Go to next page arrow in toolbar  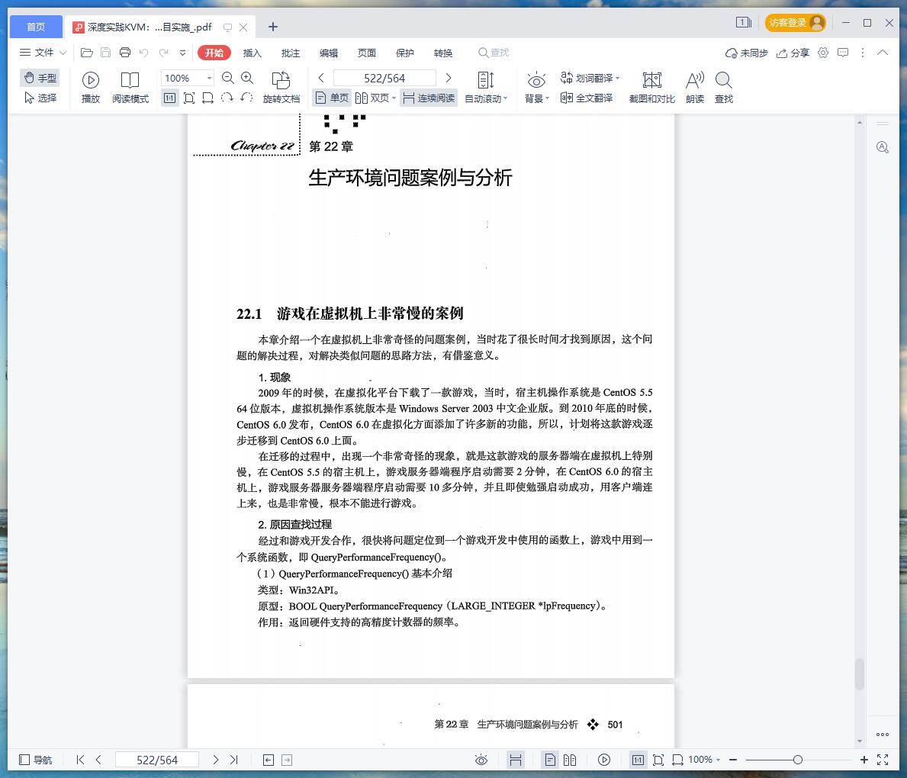click(449, 78)
